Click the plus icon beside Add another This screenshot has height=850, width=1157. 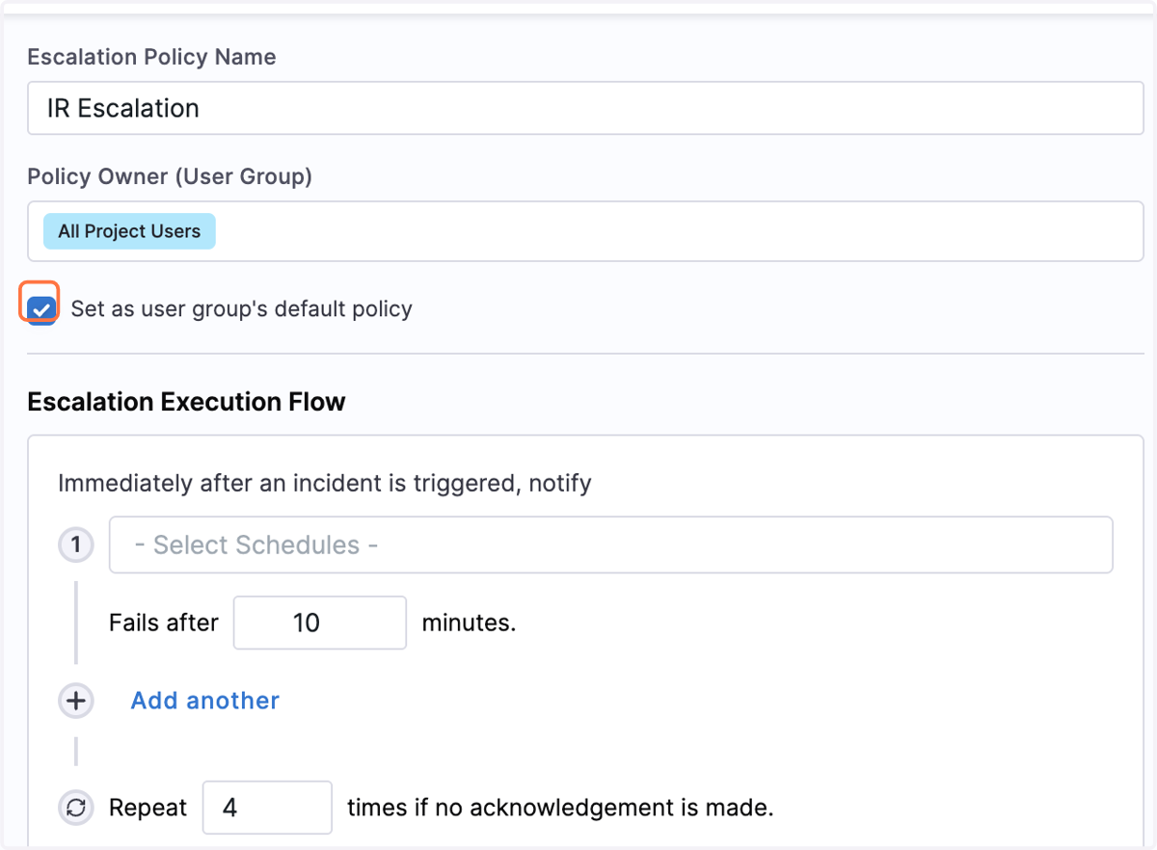pos(76,701)
